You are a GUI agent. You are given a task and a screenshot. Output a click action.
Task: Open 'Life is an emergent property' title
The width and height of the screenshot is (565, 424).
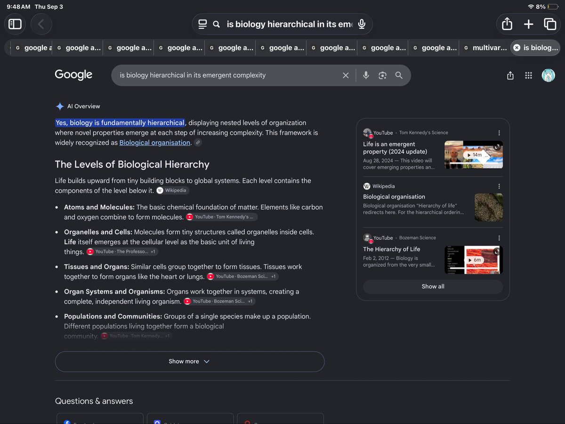coord(395,148)
